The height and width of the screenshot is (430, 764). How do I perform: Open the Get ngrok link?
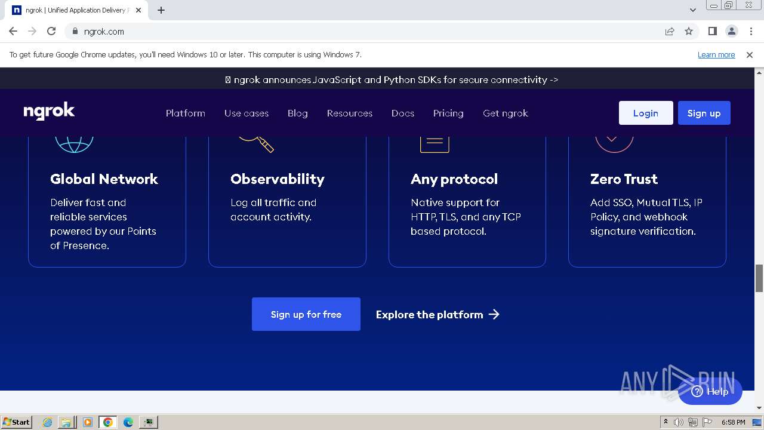[x=506, y=113]
